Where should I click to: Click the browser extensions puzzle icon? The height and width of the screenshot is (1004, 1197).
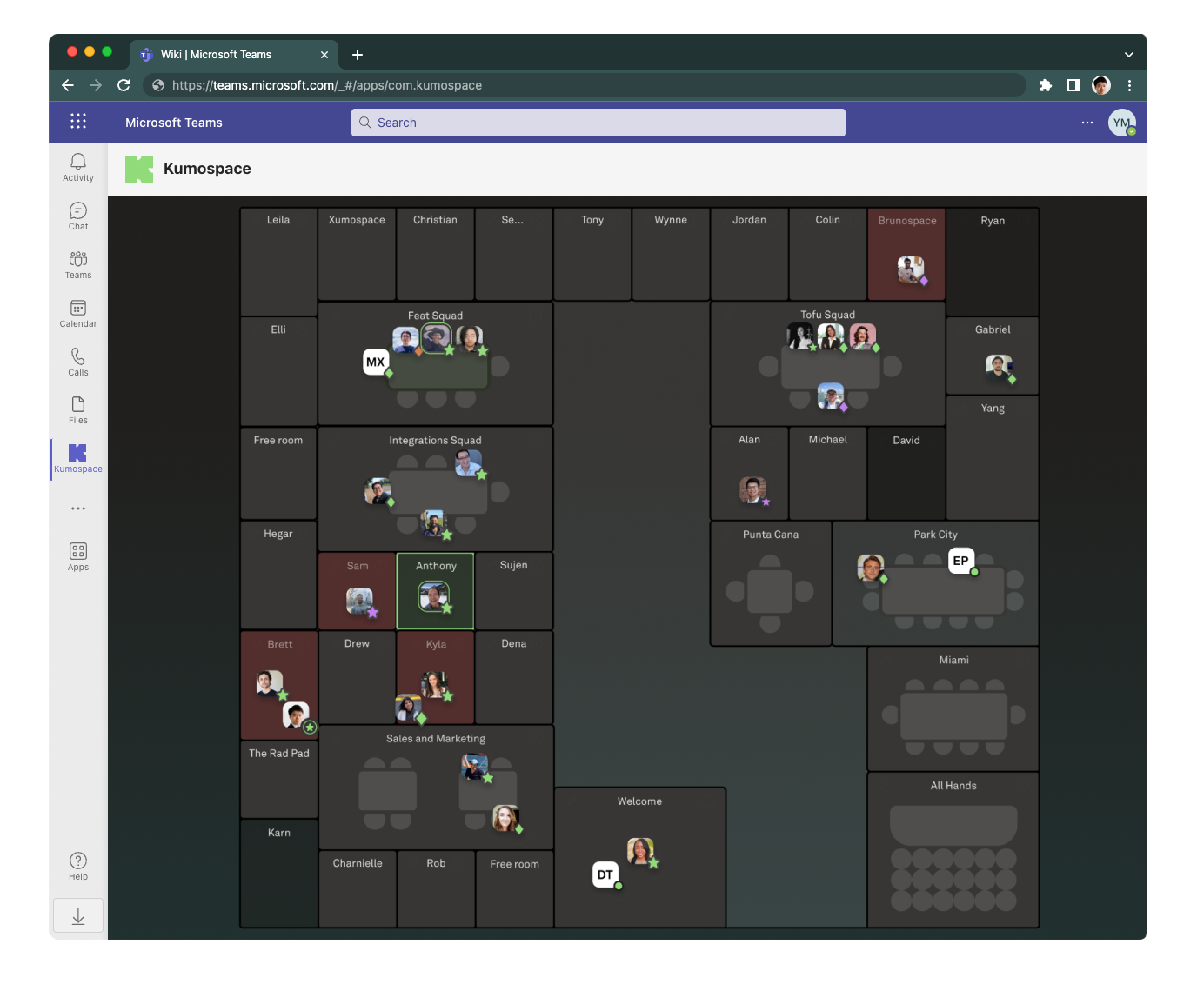(x=1045, y=85)
